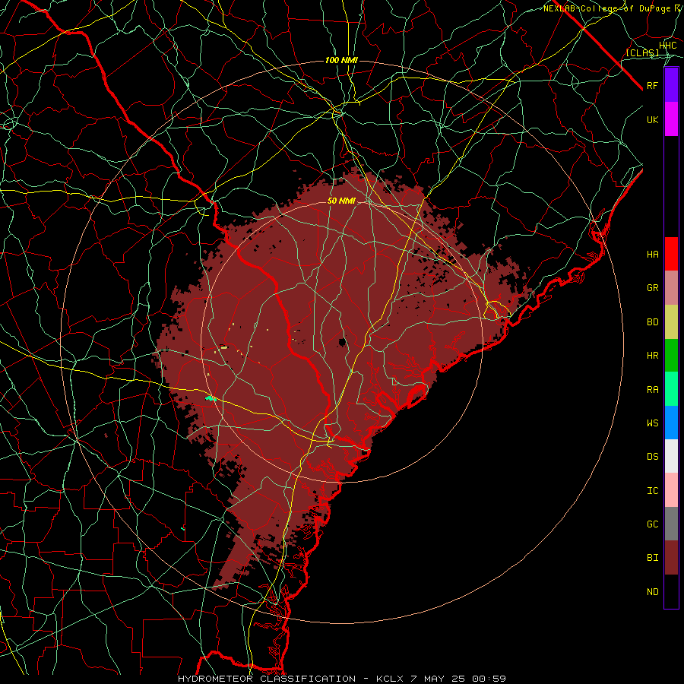The image size is (684, 684).
Task: Click the BD legend label
Action: (653, 322)
